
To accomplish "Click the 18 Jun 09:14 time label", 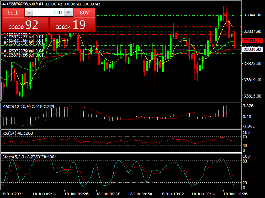I will pos(45,194).
